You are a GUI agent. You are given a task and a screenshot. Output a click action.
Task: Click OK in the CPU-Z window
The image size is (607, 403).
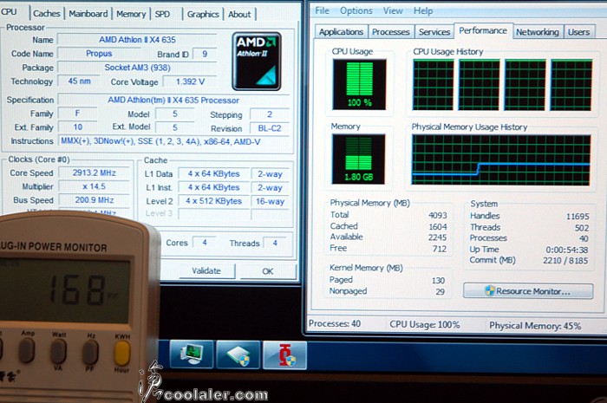click(268, 271)
